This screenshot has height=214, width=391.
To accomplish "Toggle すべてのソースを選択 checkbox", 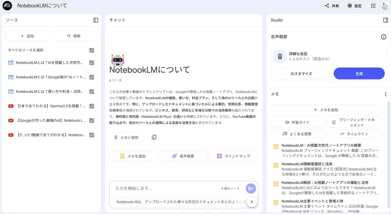I will (92, 50).
